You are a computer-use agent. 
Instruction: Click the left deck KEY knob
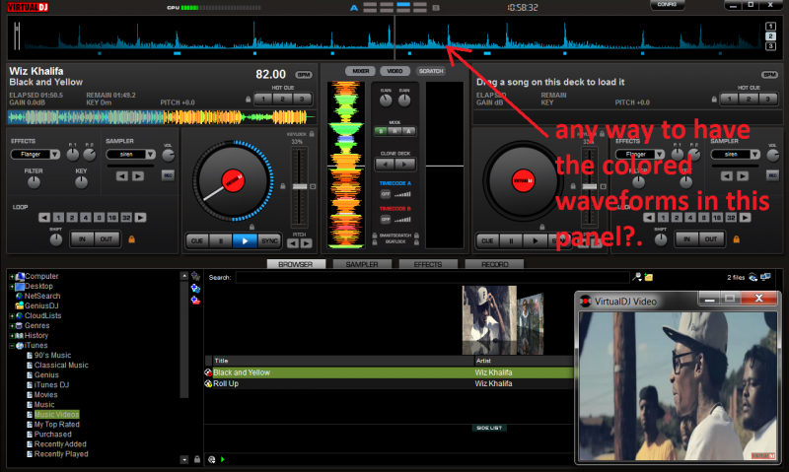[x=81, y=182]
